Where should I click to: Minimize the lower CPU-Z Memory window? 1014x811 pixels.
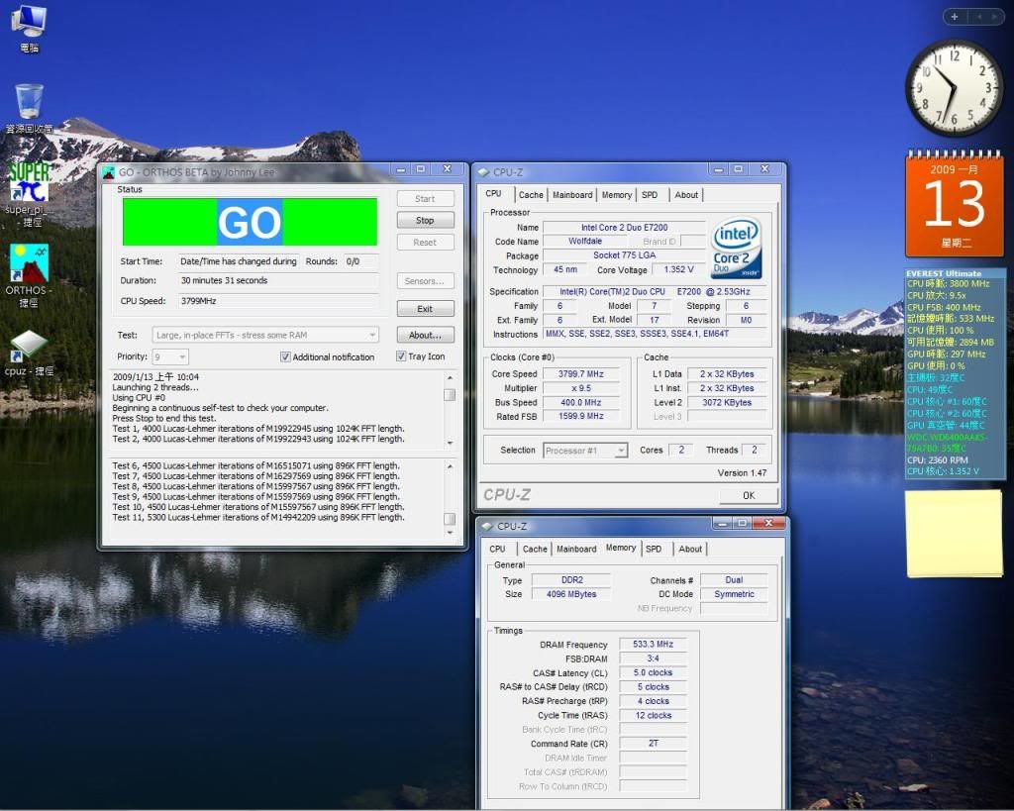(722, 523)
